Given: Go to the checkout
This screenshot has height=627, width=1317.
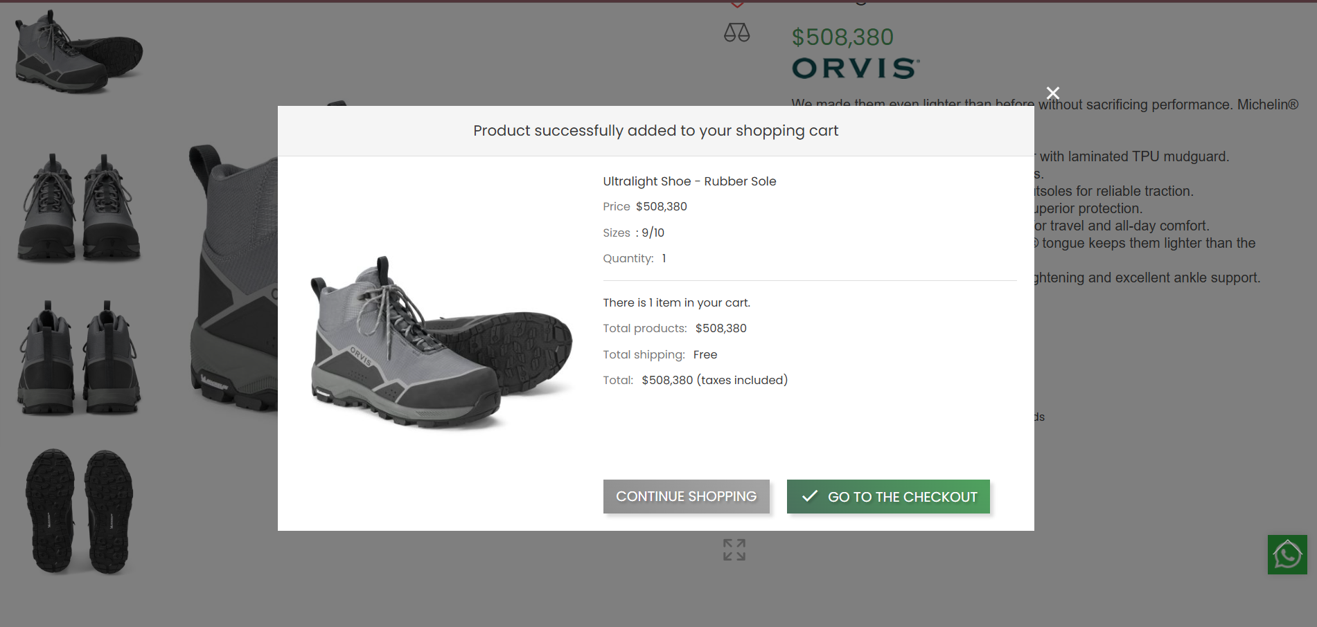Looking at the screenshot, I should tap(888, 496).
